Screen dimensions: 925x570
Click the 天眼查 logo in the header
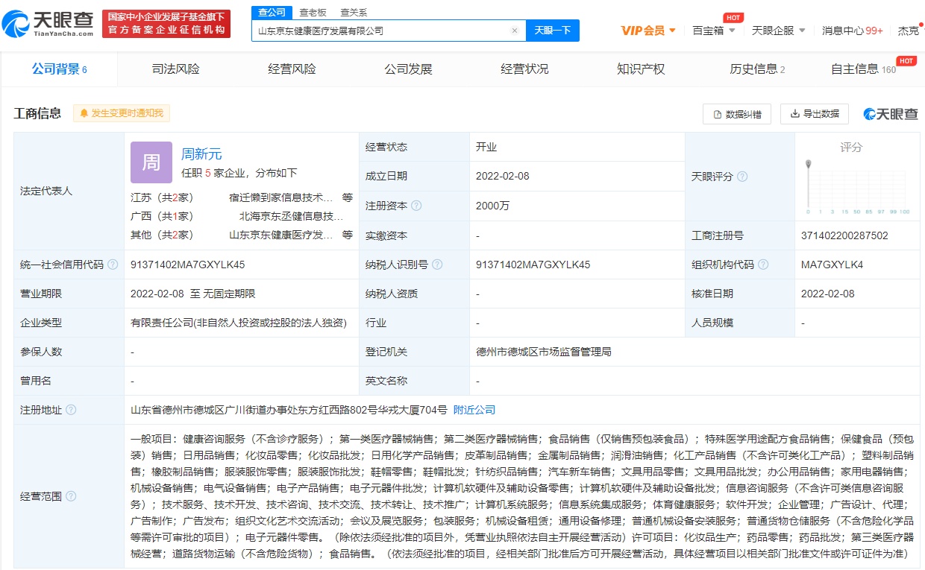pyautogui.click(x=48, y=25)
